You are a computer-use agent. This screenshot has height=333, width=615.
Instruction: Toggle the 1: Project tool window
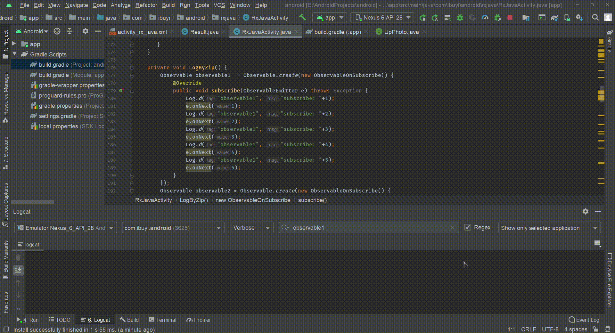click(x=5, y=44)
